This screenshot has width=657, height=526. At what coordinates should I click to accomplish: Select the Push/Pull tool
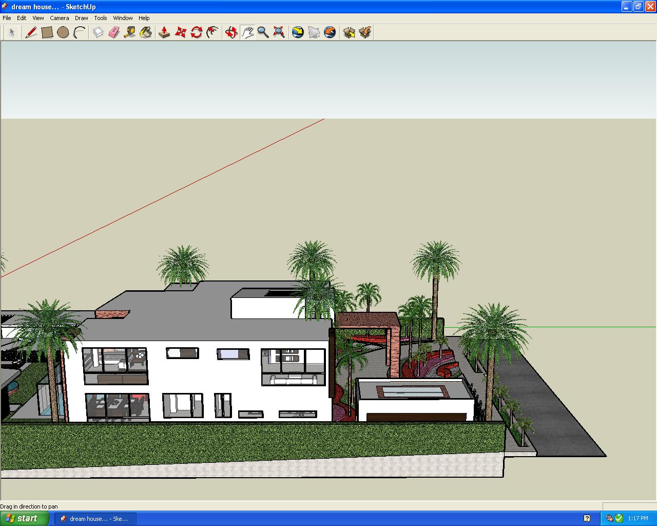point(164,32)
